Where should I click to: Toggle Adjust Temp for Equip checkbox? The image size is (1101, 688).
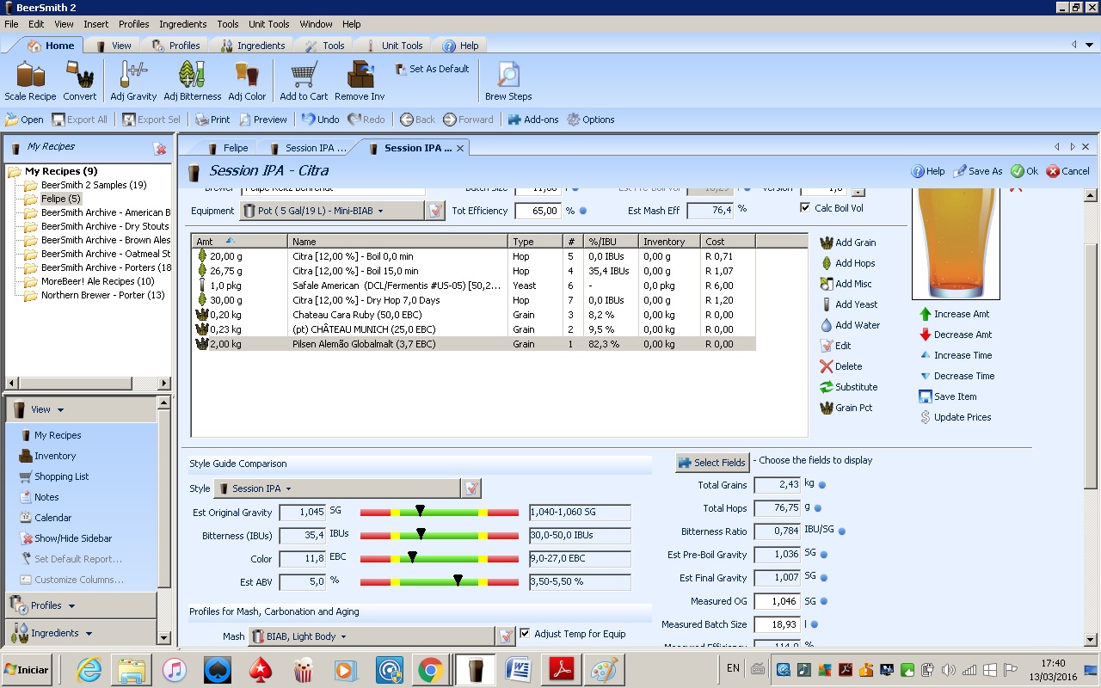[x=525, y=634]
